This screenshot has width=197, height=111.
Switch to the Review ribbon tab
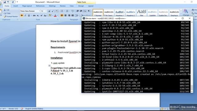point(63,6)
